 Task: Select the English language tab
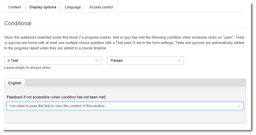(x=14, y=83)
